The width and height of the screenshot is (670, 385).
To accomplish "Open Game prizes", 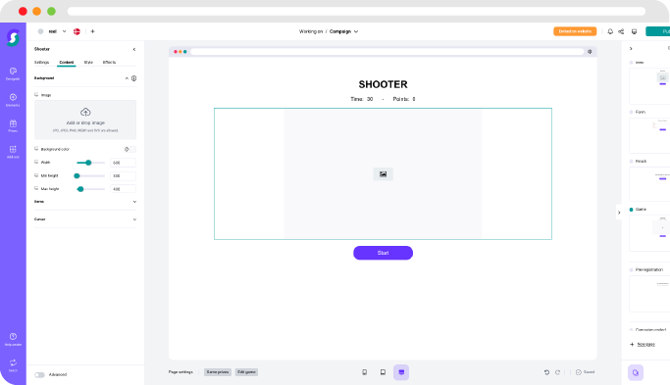I will pos(218,372).
